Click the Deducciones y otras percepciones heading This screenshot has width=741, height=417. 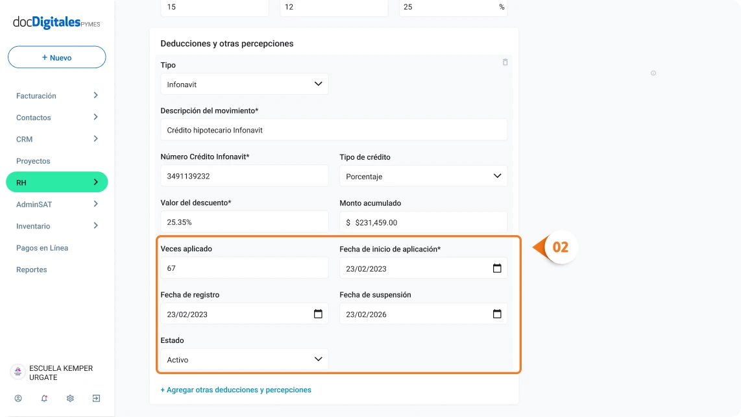click(227, 44)
